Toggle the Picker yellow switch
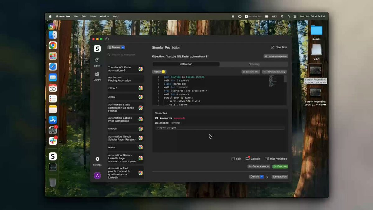The image size is (373, 210). pyautogui.click(x=163, y=72)
